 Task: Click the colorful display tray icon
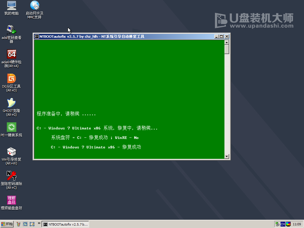click(288, 224)
